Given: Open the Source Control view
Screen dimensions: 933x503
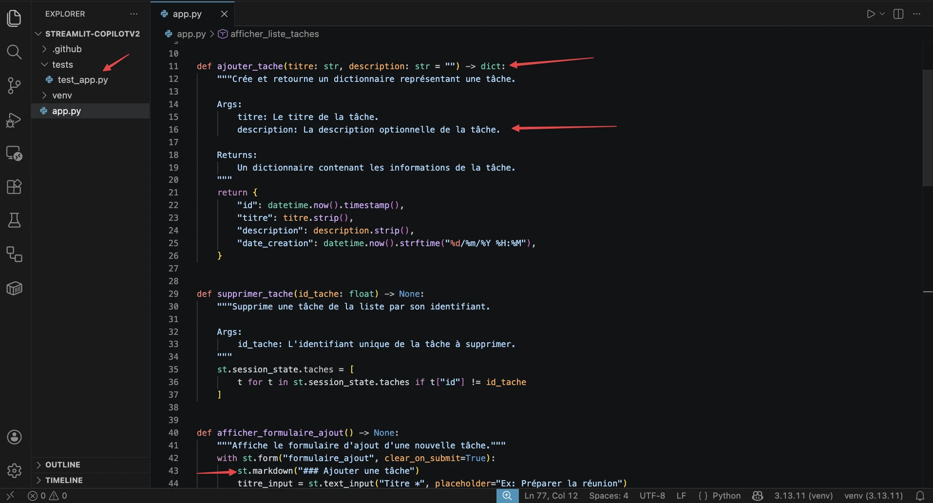Looking at the screenshot, I should (x=14, y=86).
